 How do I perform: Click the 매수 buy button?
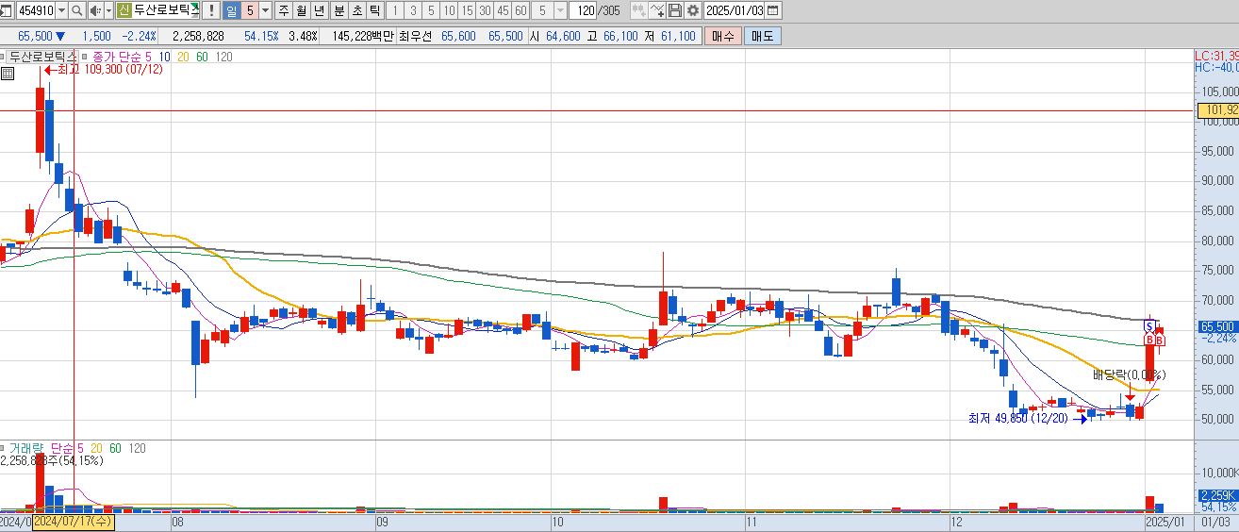723,36
